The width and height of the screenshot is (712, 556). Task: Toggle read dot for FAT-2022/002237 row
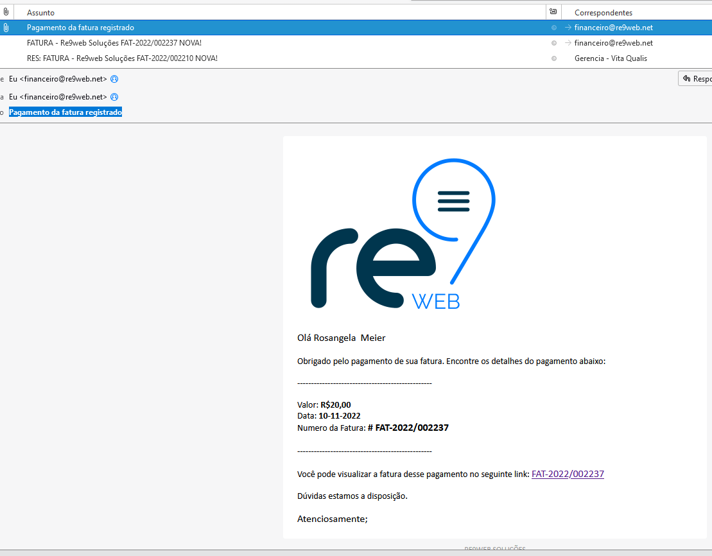pyautogui.click(x=553, y=43)
